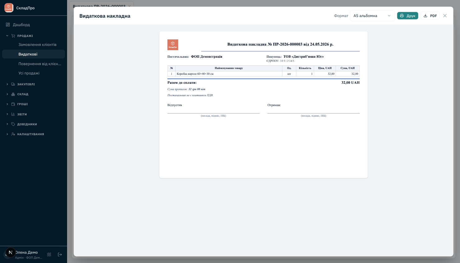Click the Друк print button
460x263 pixels.
(x=408, y=16)
